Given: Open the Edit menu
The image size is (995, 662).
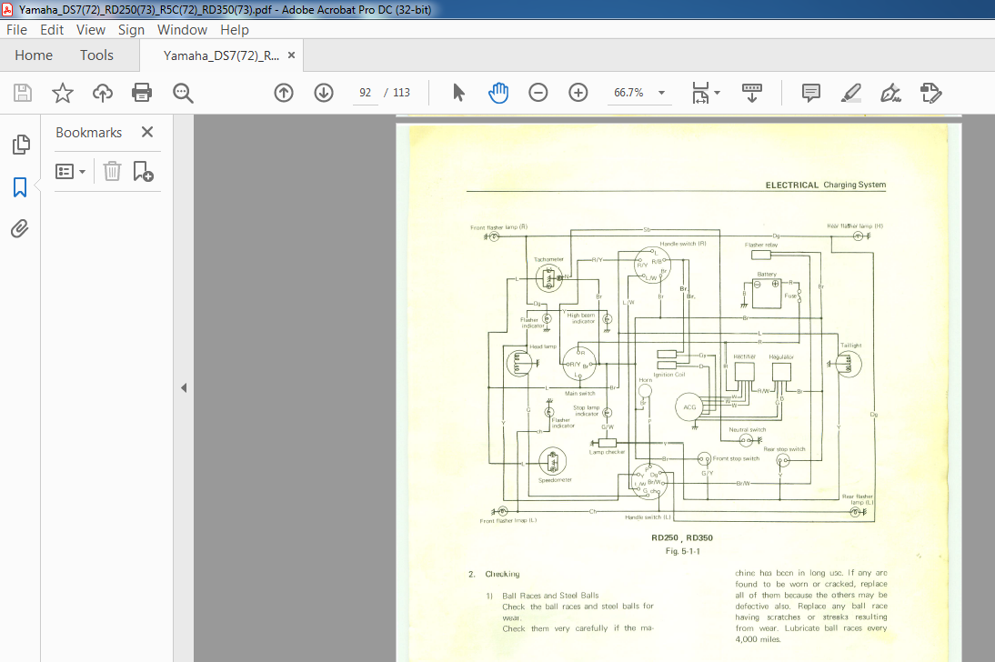Looking at the screenshot, I should click(x=52, y=30).
